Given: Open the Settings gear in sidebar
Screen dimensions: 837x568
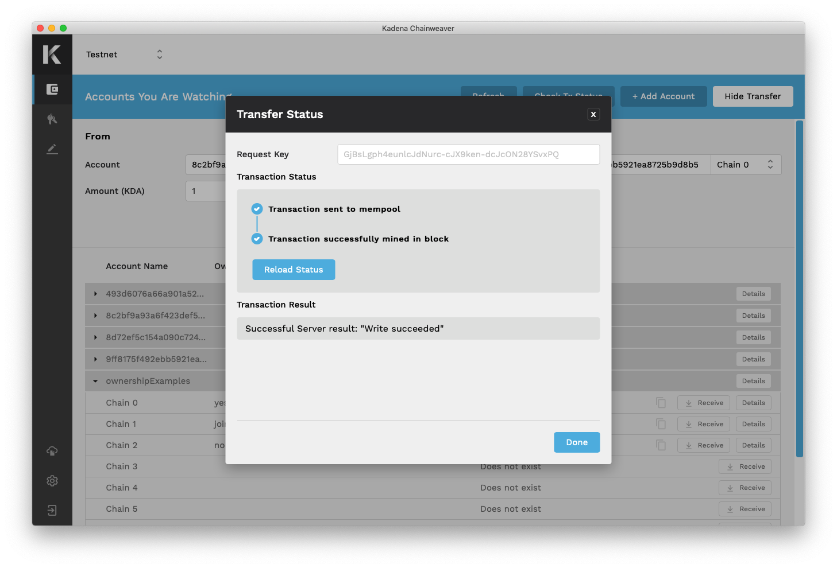Looking at the screenshot, I should (x=52, y=481).
